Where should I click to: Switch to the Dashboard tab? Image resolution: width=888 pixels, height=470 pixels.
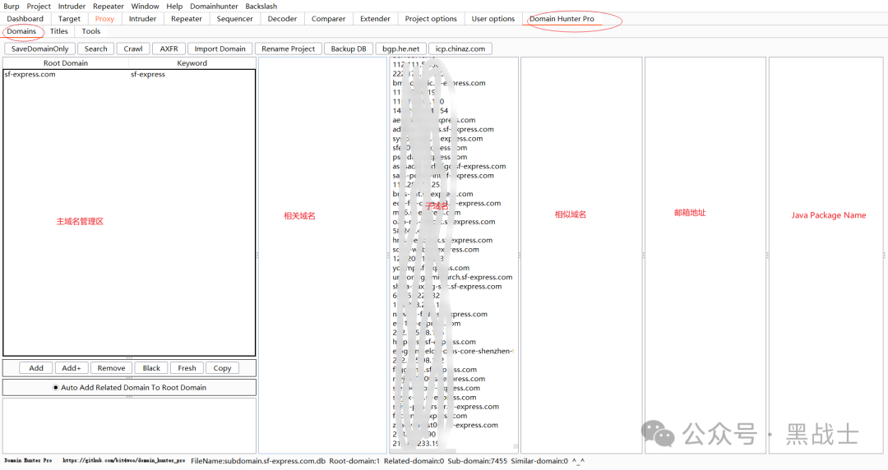[25, 19]
